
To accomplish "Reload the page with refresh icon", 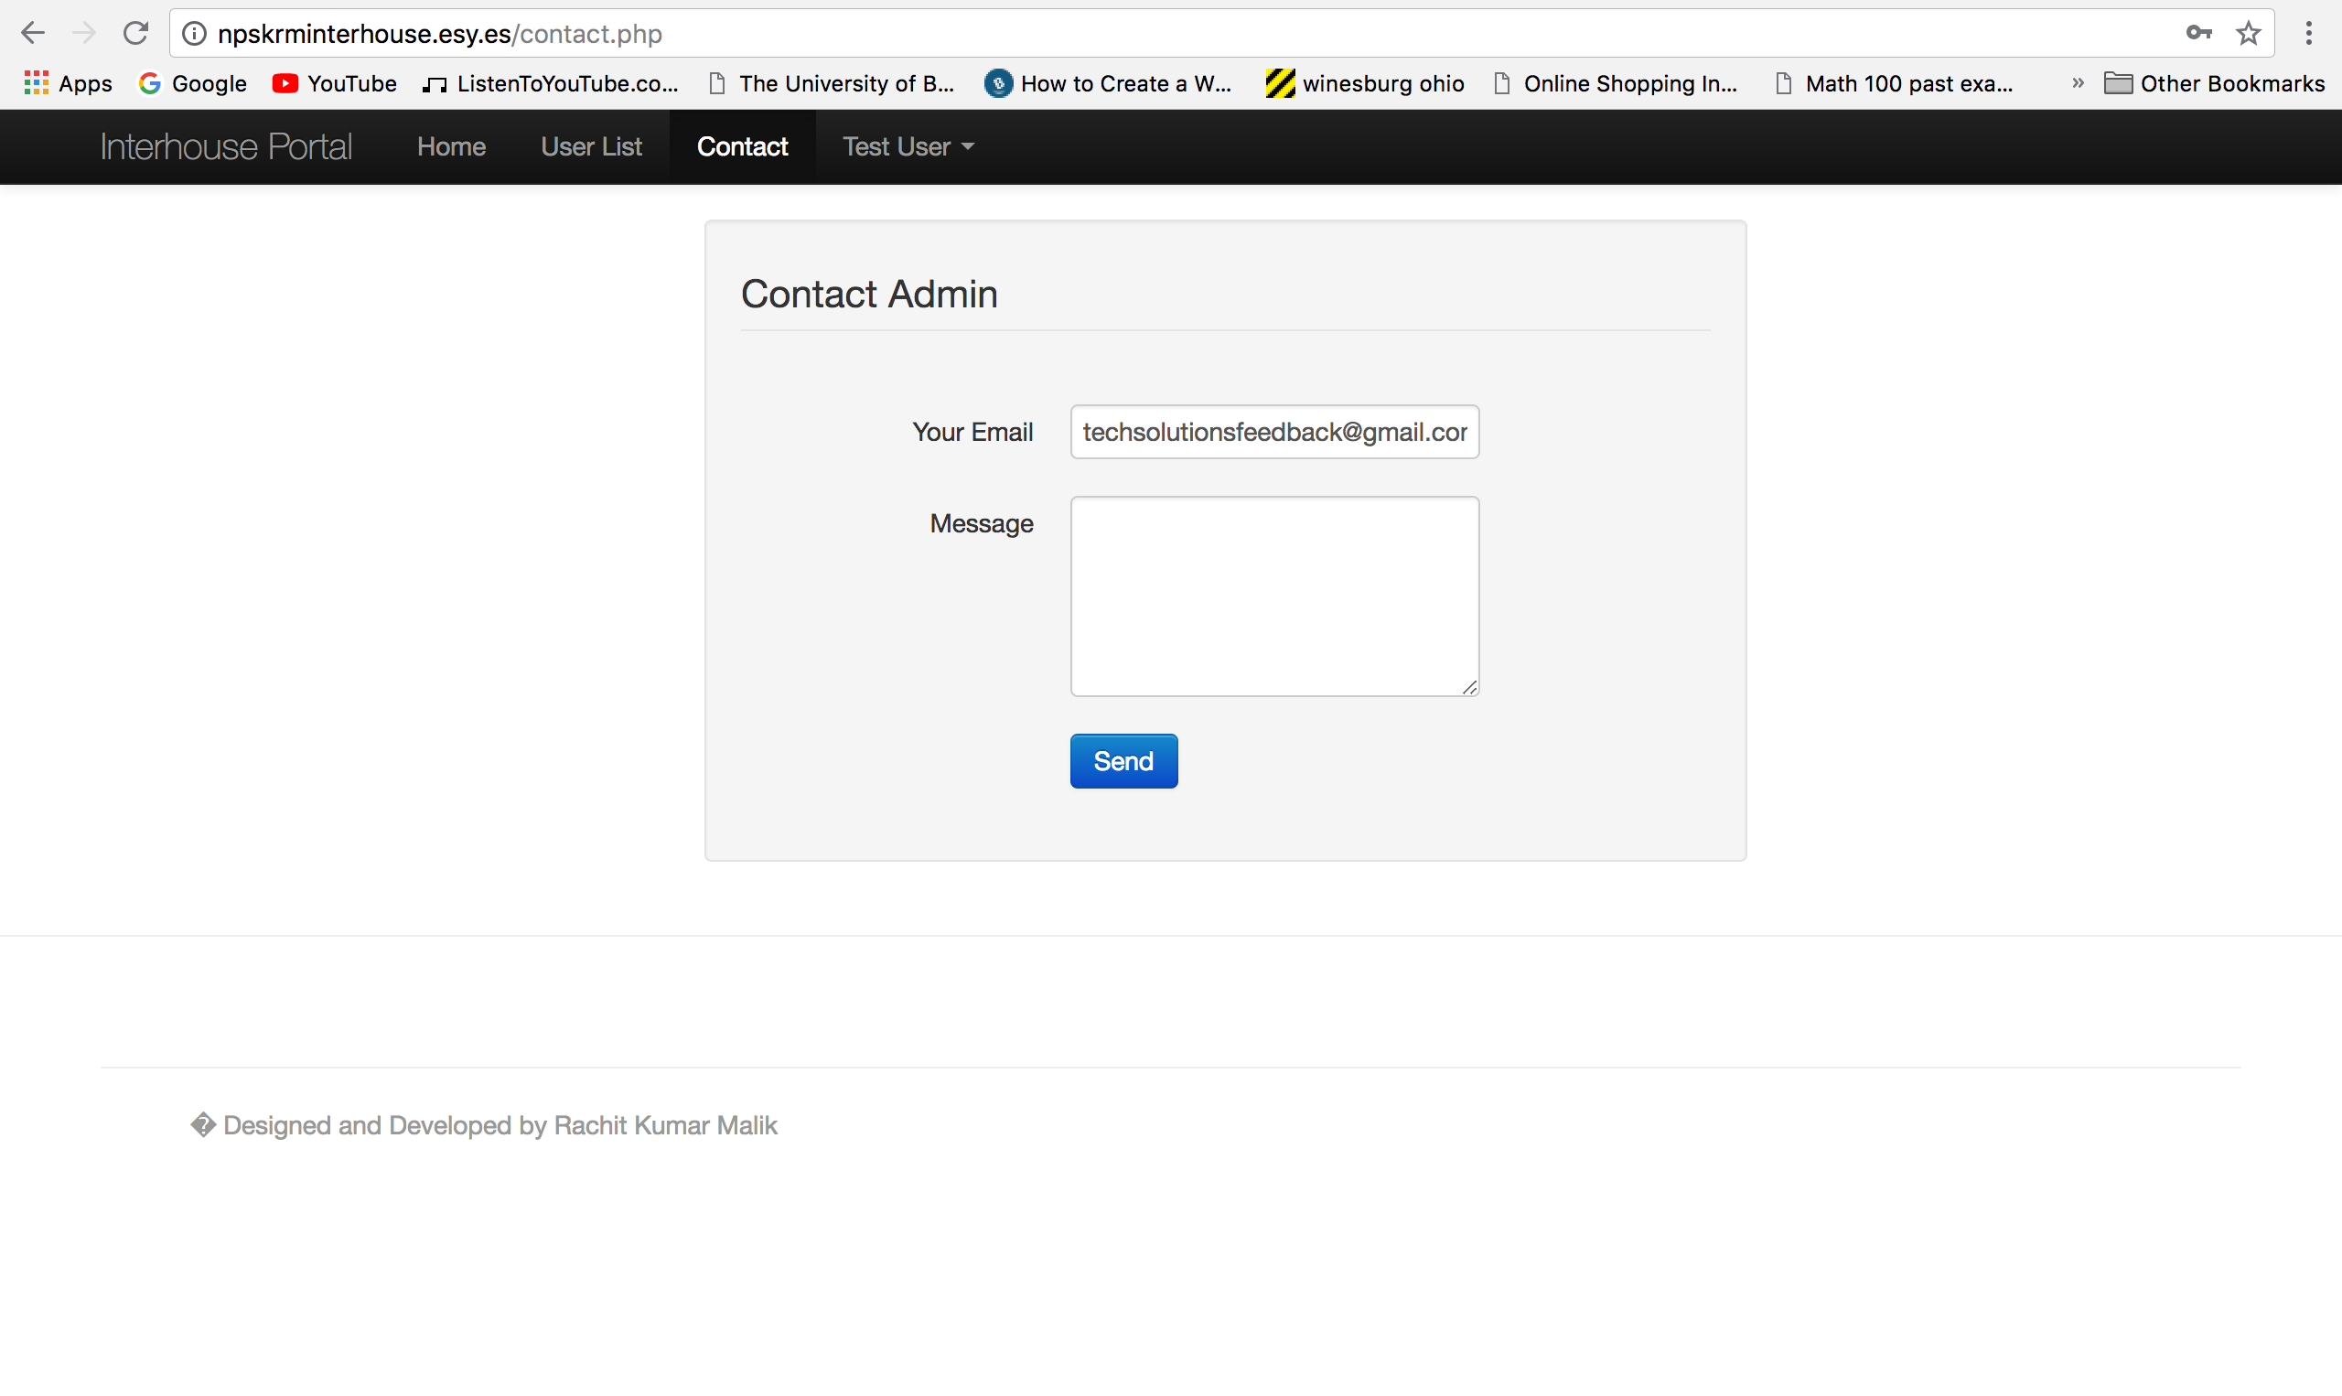I will click(135, 34).
